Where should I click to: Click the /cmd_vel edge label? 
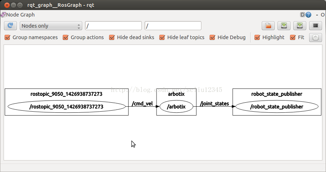click(142, 103)
